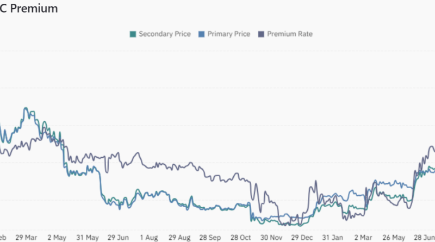The image size is (435, 242).
Task: Select the 28 Sep date label
Action: 209,238
